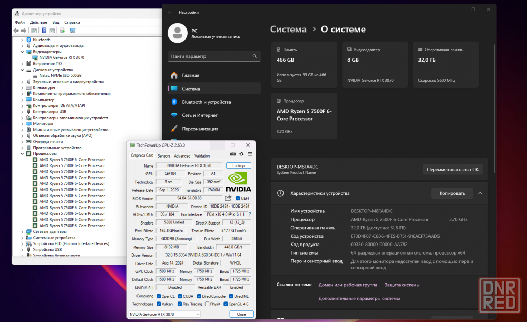Toggle OpenCL checkbox
This screenshot has width=527, height=322.
tap(159, 296)
